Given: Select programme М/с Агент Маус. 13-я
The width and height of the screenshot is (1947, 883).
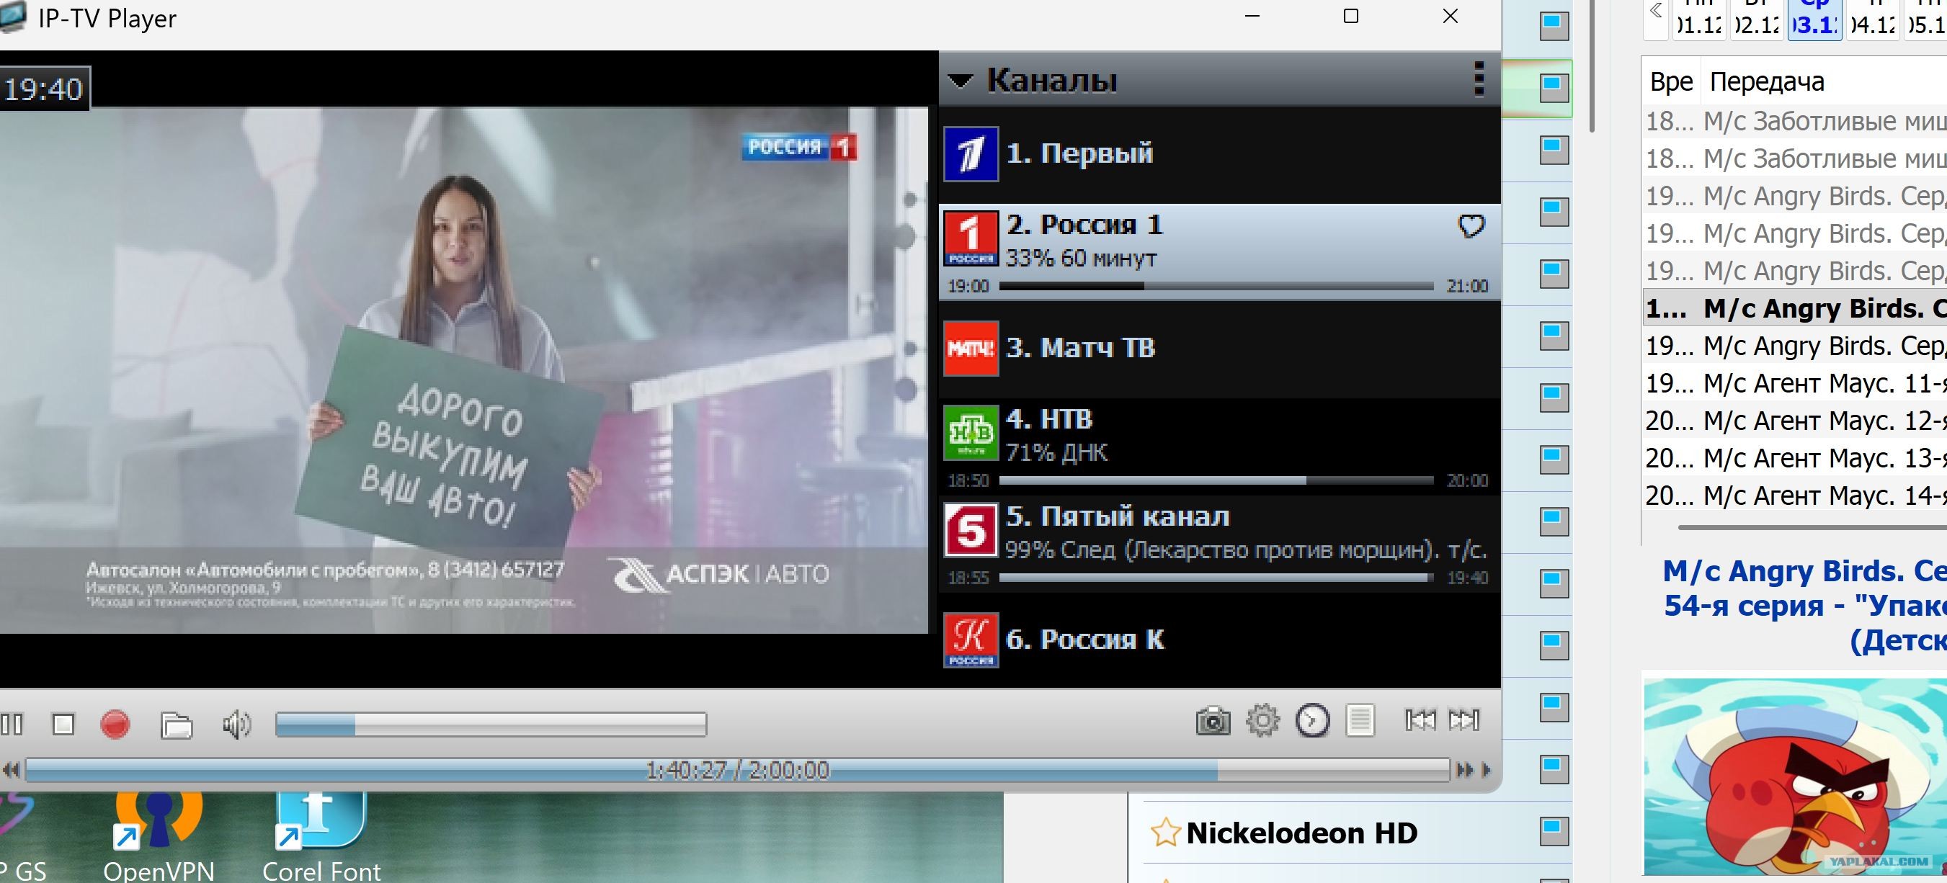Looking at the screenshot, I should point(1795,459).
